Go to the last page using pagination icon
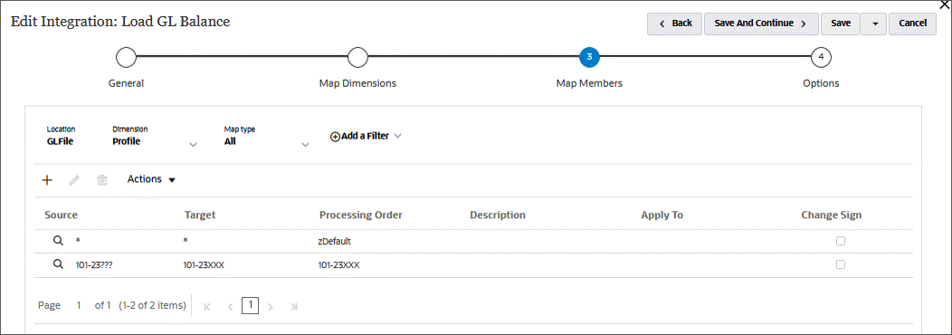The height and width of the screenshot is (335, 952). pyautogui.click(x=294, y=306)
